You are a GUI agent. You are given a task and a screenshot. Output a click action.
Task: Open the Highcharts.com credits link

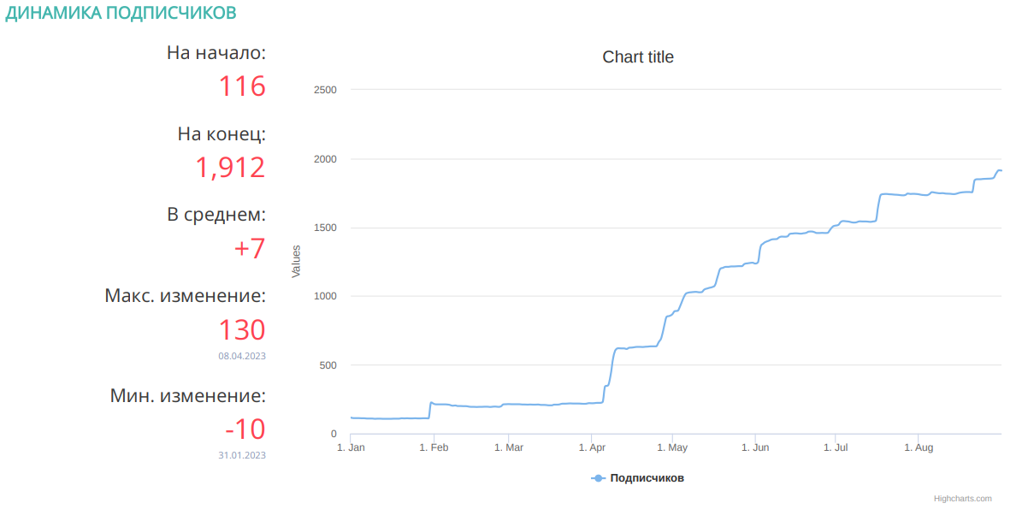pos(962,498)
